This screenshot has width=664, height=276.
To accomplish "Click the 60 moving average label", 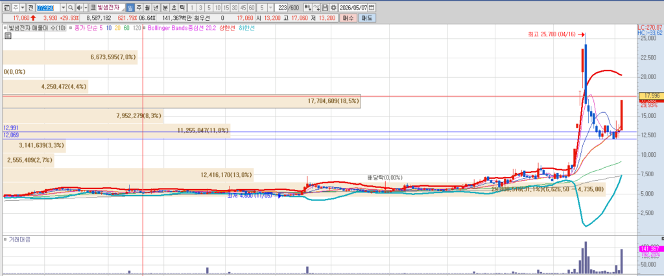I will (126, 28).
